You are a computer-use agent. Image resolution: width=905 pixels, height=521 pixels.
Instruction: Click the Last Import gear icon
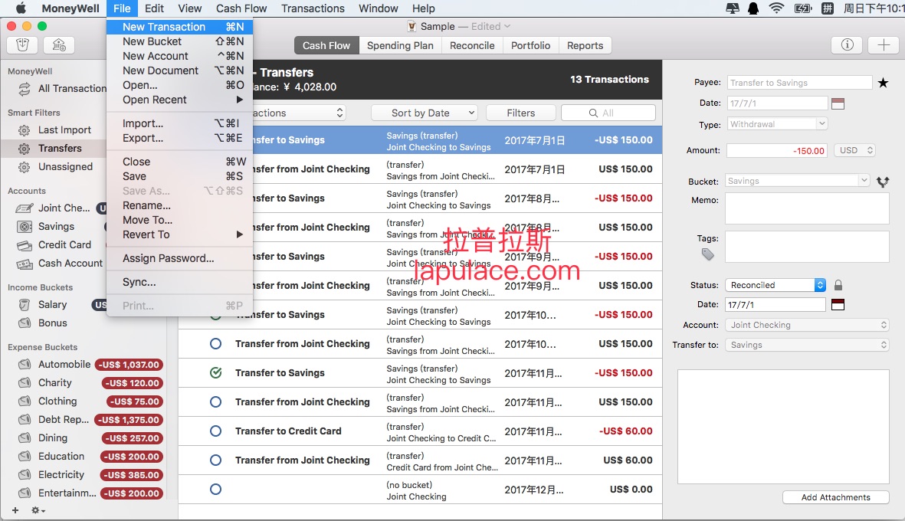[25, 130]
